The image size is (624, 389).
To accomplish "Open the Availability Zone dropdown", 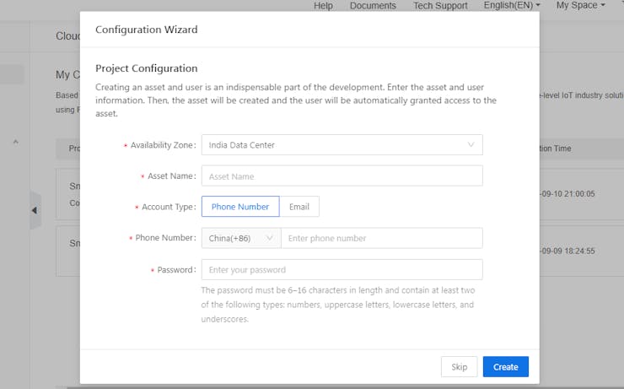I will pyautogui.click(x=342, y=145).
